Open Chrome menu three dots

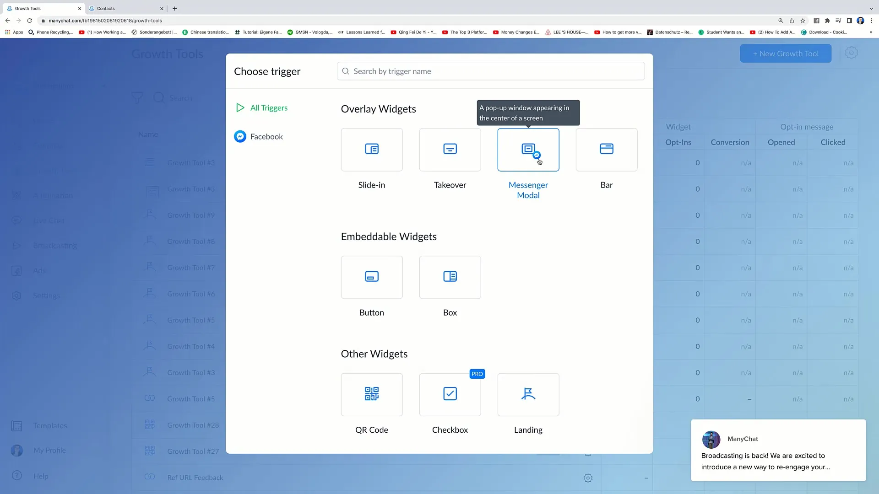(871, 21)
